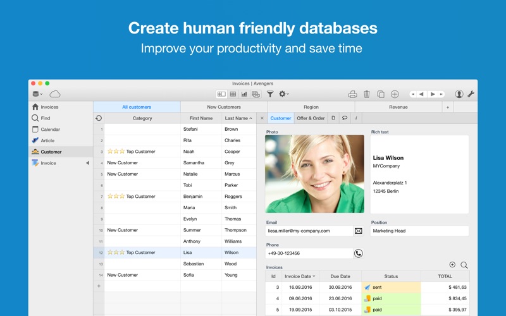Add new invoice with plus icon
Image resolution: width=506 pixels, height=316 pixels.
click(x=452, y=265)
